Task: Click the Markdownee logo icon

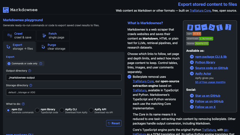Action: click(6, 10)
